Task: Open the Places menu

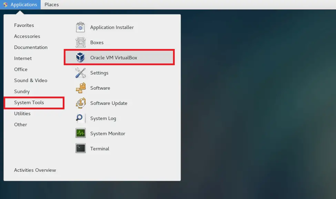Action: 52,4
